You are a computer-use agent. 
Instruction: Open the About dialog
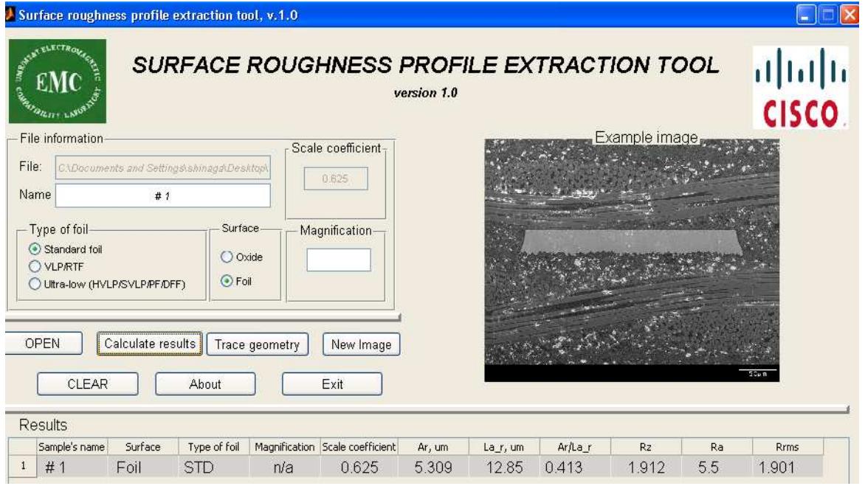[205, 384]
